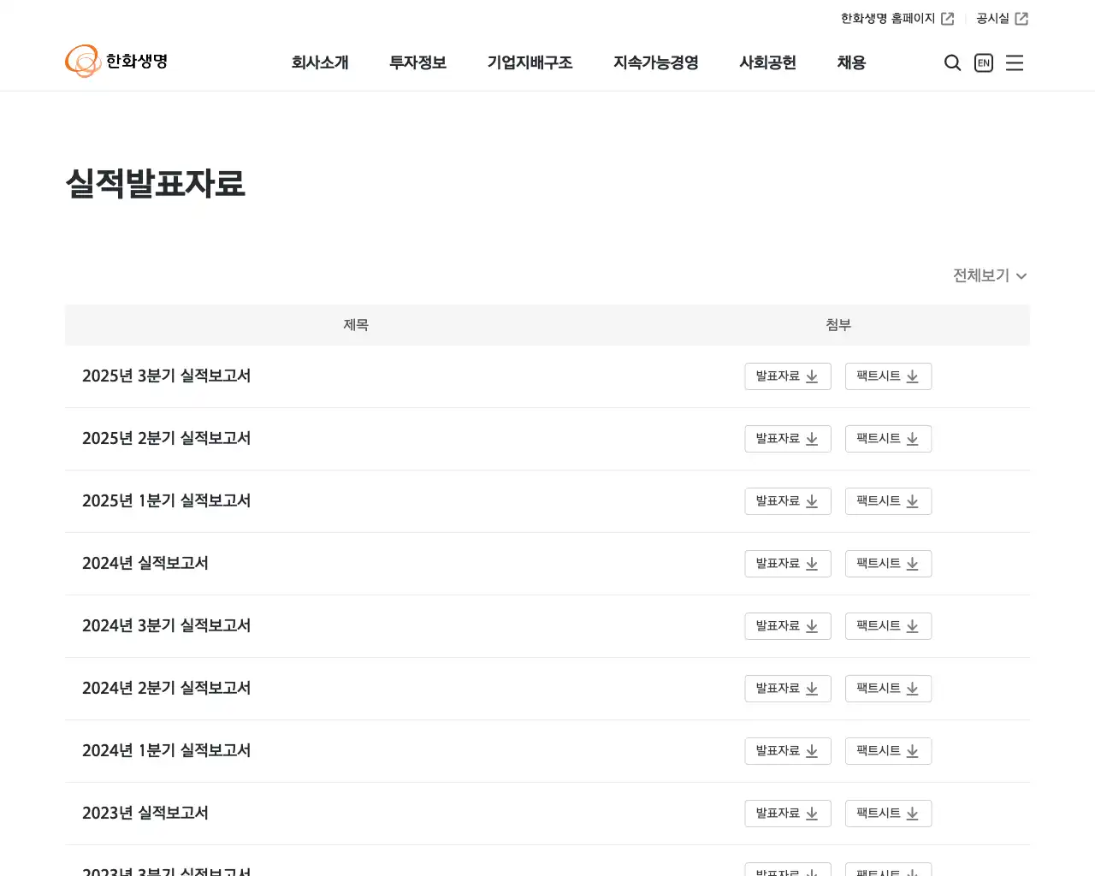Click the Hanwha Life logo
This screenshot has height=876, width=1095.
(116, 61)
